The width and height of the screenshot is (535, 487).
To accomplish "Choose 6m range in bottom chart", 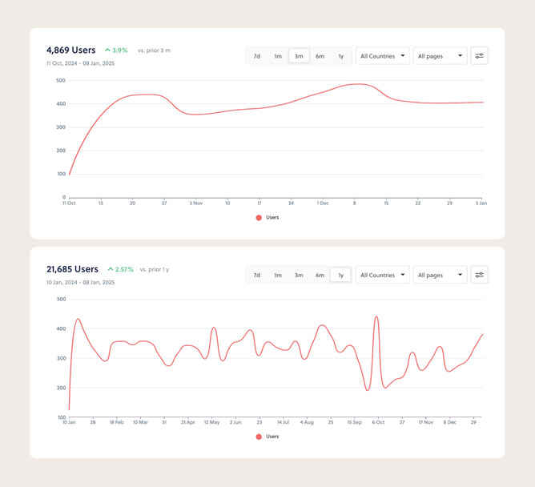I will [320, 275].
